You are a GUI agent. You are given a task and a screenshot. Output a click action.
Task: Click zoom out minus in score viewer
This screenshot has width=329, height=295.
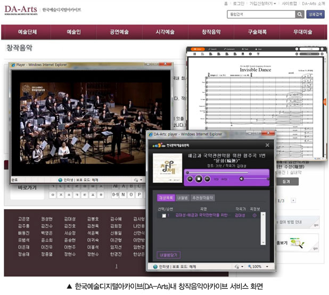point(297,54)
